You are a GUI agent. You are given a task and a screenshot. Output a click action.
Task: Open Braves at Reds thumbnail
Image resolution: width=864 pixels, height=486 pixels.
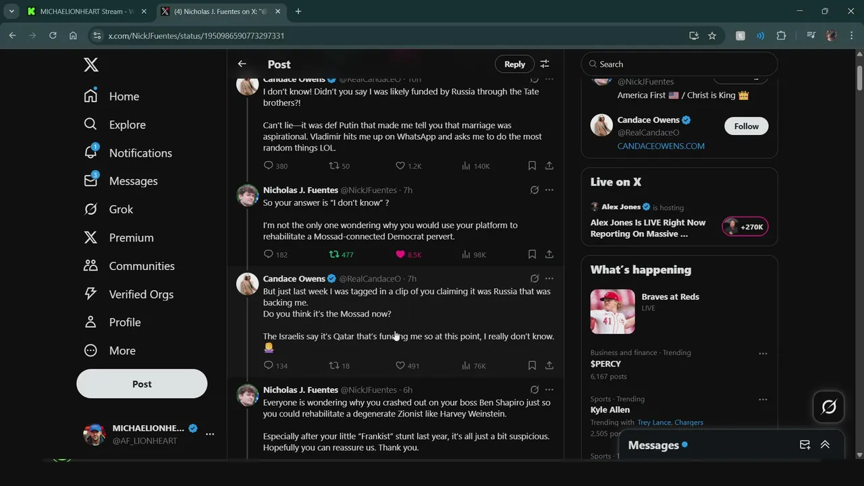pyautogui.click(x=613, y=312)
